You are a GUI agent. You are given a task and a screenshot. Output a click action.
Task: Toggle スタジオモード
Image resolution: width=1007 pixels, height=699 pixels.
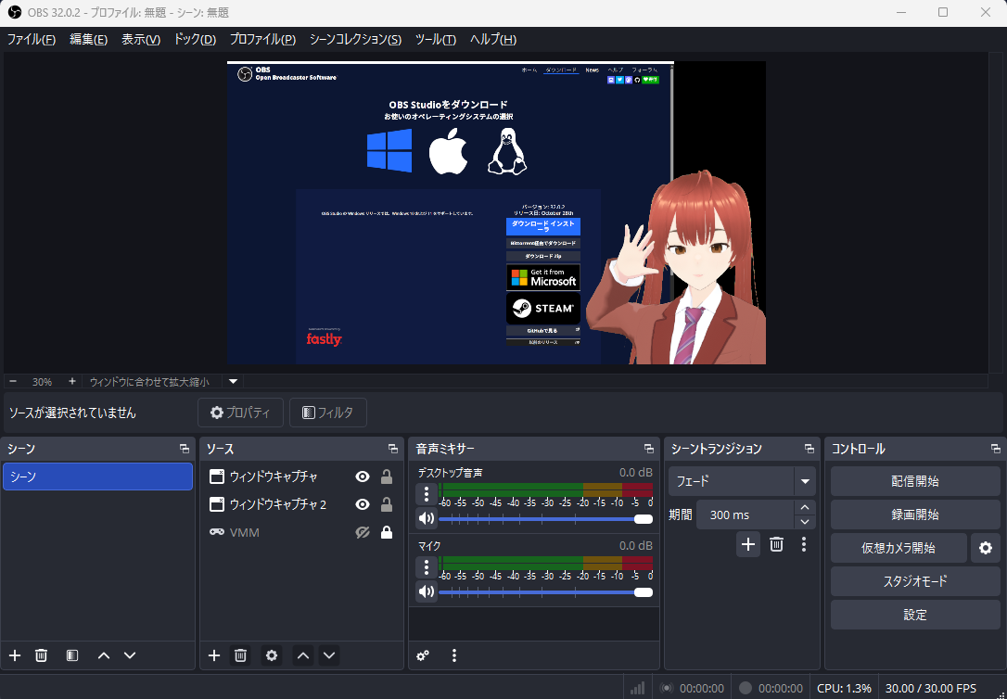point(915,581)
